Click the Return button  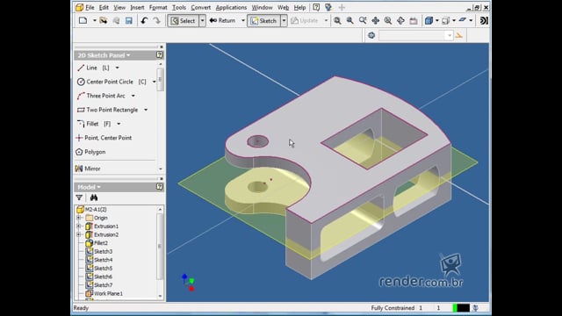point(222,21)
